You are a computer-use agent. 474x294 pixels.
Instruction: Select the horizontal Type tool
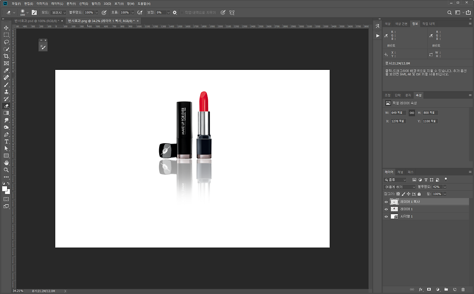pos(6,141)
